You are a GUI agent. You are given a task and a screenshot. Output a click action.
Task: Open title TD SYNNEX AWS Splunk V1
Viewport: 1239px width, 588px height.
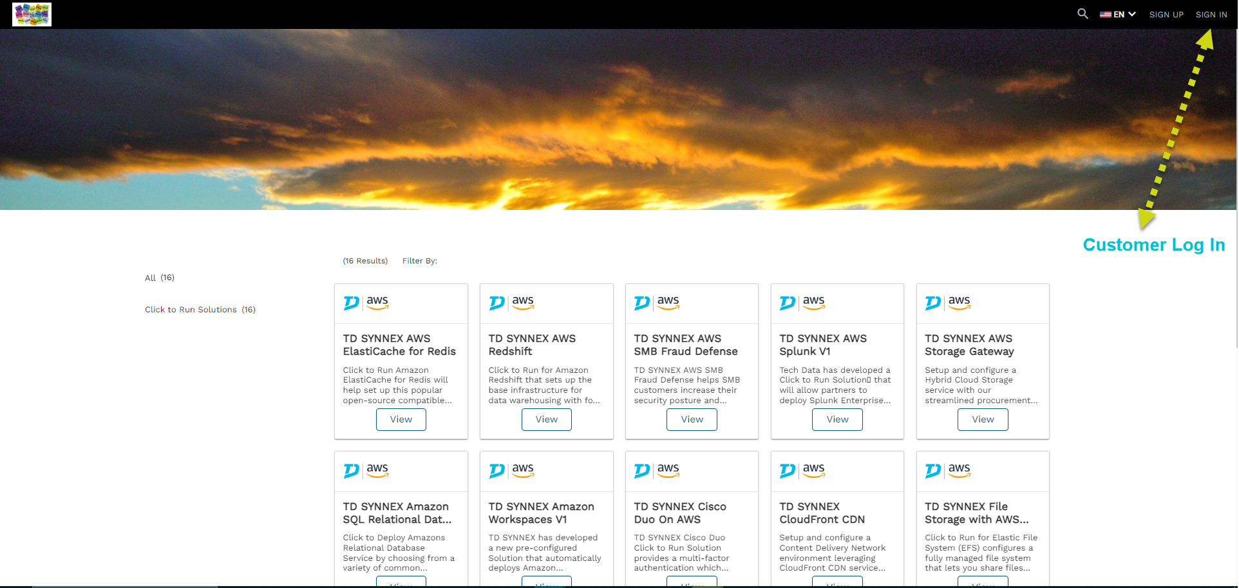pyautogui.click(x=823, y=345)
